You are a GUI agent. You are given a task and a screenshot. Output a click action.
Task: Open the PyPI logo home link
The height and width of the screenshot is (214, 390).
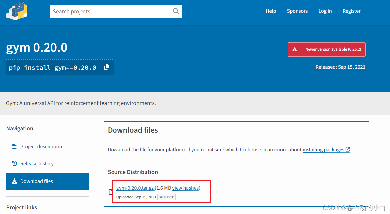17,11
